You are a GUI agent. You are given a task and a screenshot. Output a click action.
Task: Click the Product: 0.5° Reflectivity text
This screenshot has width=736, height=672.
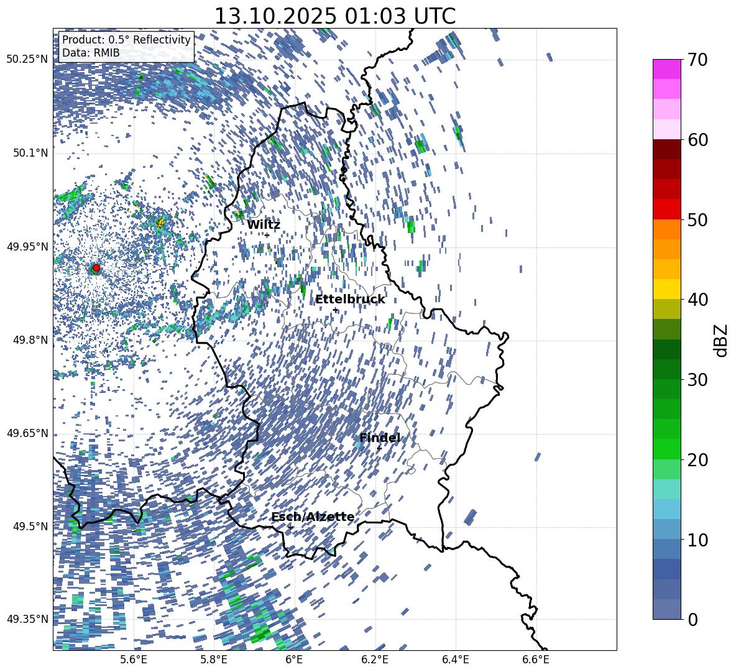[x=126, y=40]
